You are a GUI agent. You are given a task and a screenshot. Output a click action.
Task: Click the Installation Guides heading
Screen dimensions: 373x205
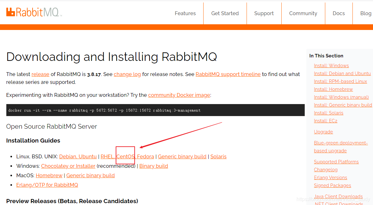pos(33,140)
